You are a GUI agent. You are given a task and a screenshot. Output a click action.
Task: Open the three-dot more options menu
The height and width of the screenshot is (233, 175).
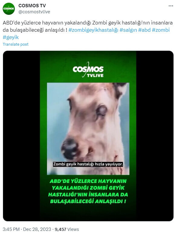click(171, 6)
